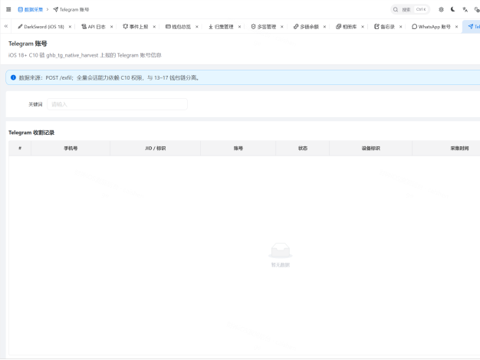Click the 账号 column header
480x360 pixels.
click(x=238, y=149)
